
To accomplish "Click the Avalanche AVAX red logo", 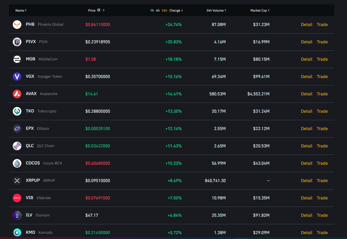I will (x=17, y=94).
